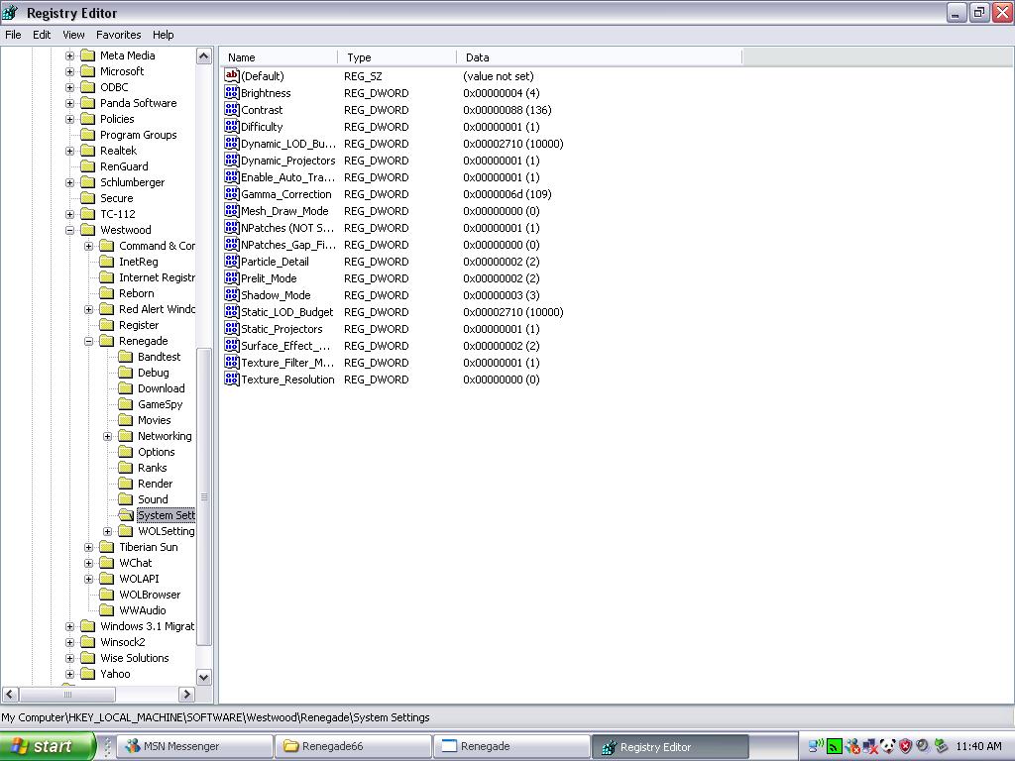Expand the Tiberian Sun key
This screenshot has width=1015, height=761.
coord(89,547)
